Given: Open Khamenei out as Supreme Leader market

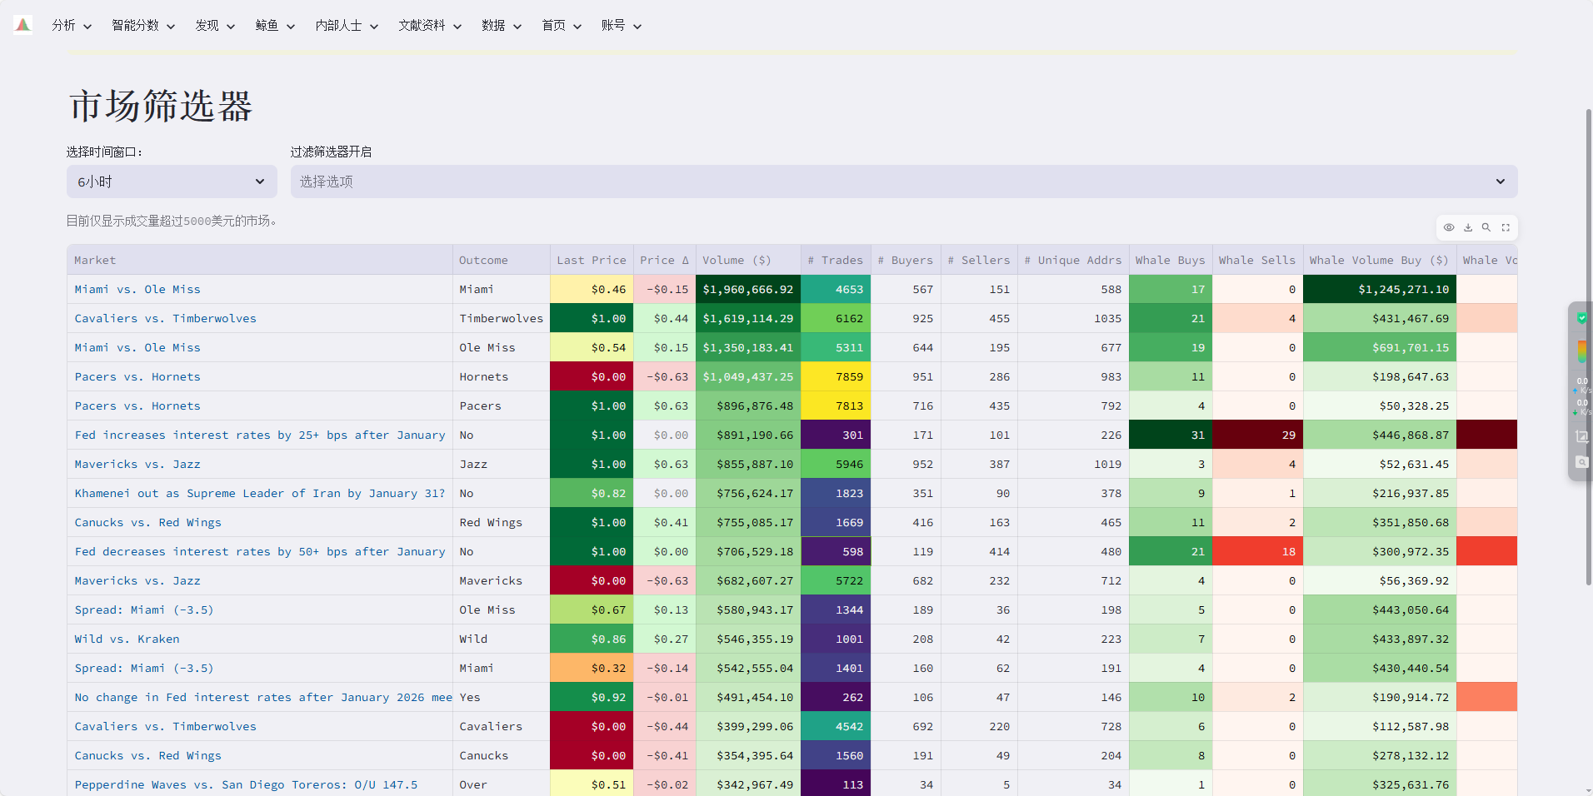Looking at the screenshot, I should [x=260, y=493].
